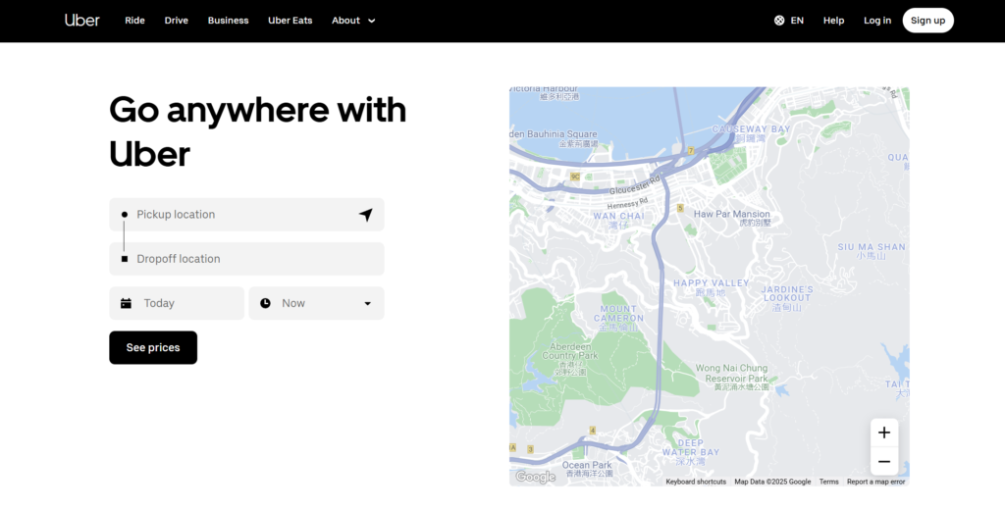
Task: Click the Google logo on the map
Action: click(x=536, y=477)
